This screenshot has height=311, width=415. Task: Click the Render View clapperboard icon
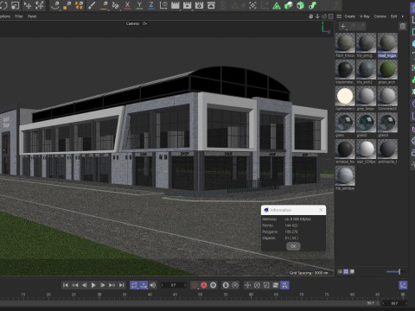176,5
